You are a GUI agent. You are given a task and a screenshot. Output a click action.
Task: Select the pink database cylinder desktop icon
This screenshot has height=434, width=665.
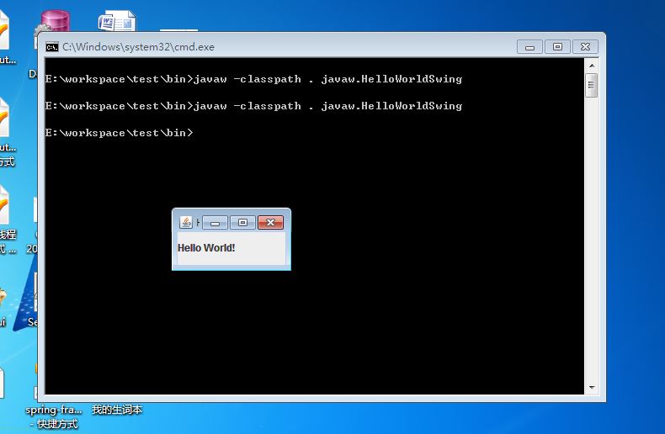(55, 21)
